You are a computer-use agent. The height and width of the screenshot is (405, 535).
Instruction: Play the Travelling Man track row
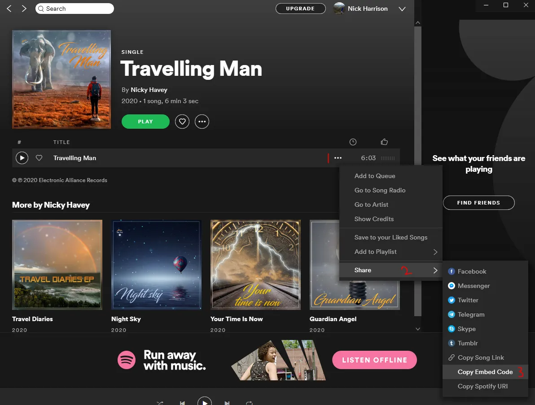[22, 158]
